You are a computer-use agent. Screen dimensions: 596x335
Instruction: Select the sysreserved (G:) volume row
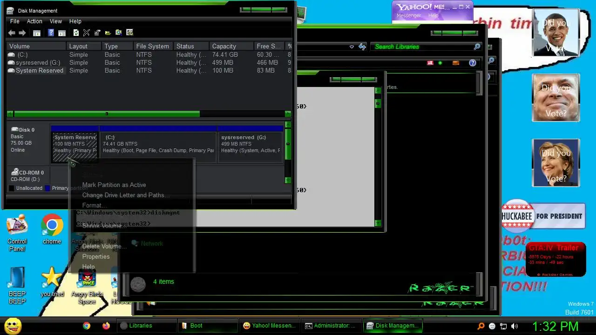click(x=149, y=62)
